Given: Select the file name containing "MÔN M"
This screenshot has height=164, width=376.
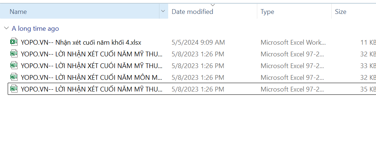Looking at the screenshot, I should [x=92, y=77].
